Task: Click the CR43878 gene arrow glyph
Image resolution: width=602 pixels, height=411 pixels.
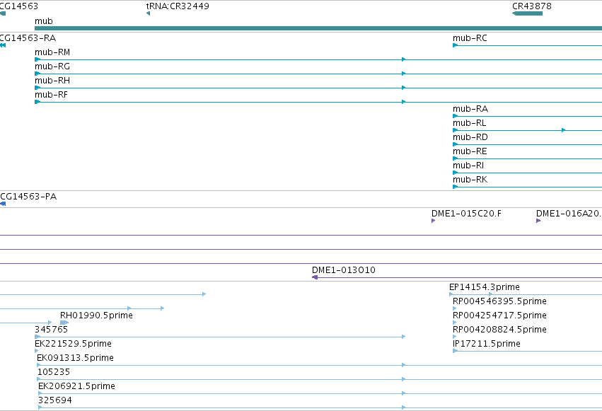Action: pyautogui.click(x=527, y=13)
